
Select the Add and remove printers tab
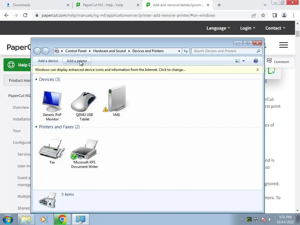pos(177,5)
